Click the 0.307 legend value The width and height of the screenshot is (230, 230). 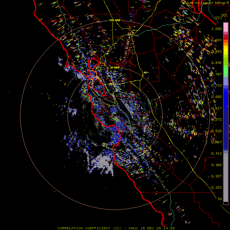(x=216, y=176)
